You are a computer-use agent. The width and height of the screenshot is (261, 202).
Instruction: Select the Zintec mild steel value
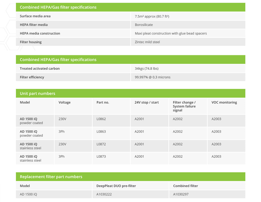click(147, 42)
